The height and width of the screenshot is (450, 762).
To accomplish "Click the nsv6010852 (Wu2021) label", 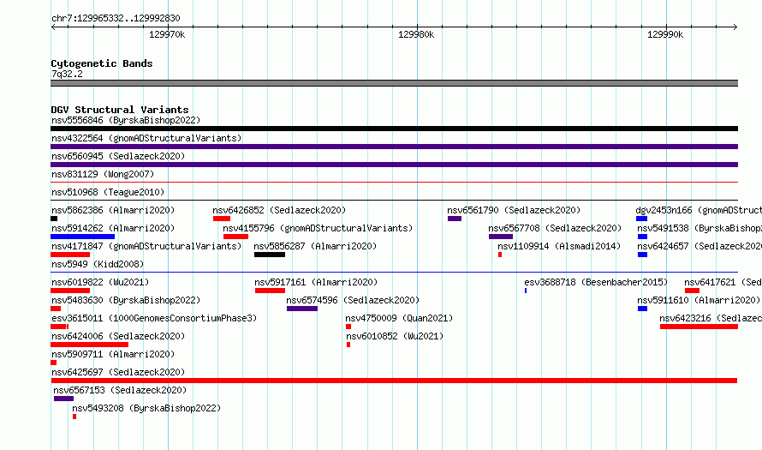I will (x=395, y=336).
